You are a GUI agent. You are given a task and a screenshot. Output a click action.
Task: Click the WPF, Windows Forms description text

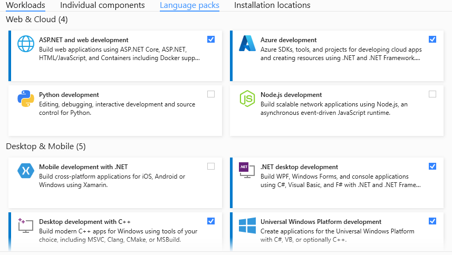[x=341, y=181]
